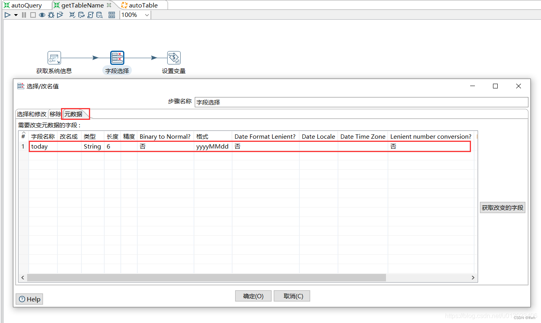The width and height of the screenshot is (541, 323).
Task: Generate SQL script icon in toolbar
Action: [90, 15]
